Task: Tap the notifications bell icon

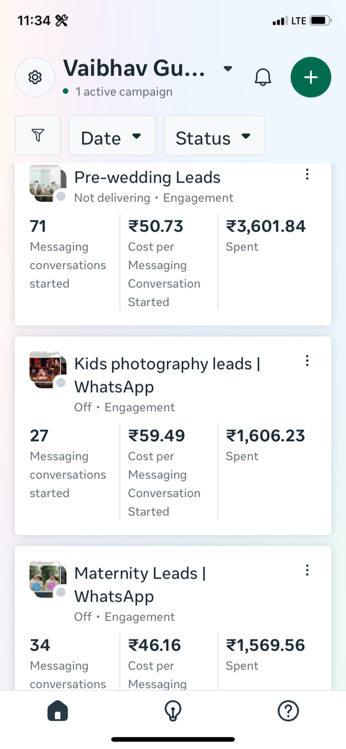Action: (x=263, y=77)
